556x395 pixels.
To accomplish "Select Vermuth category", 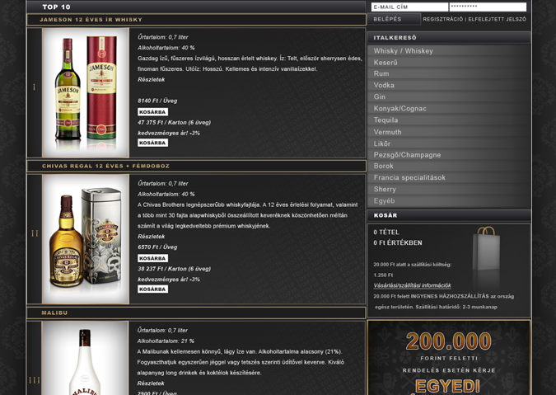I will click(449, 132).
